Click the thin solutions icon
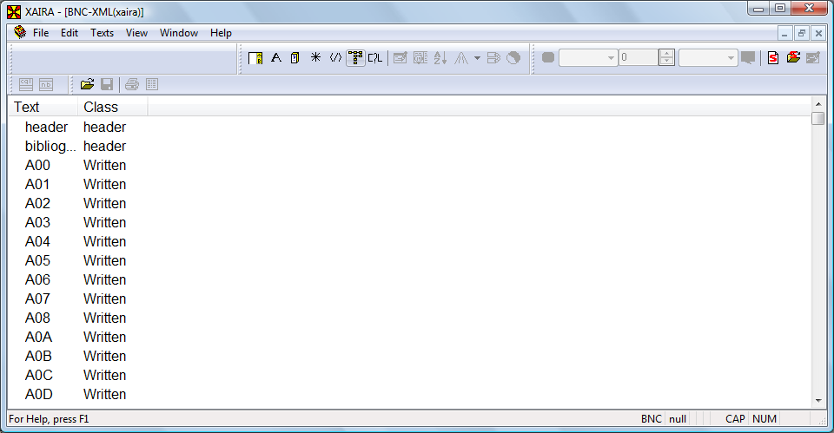Screen dimensions: 834x433 461,58
